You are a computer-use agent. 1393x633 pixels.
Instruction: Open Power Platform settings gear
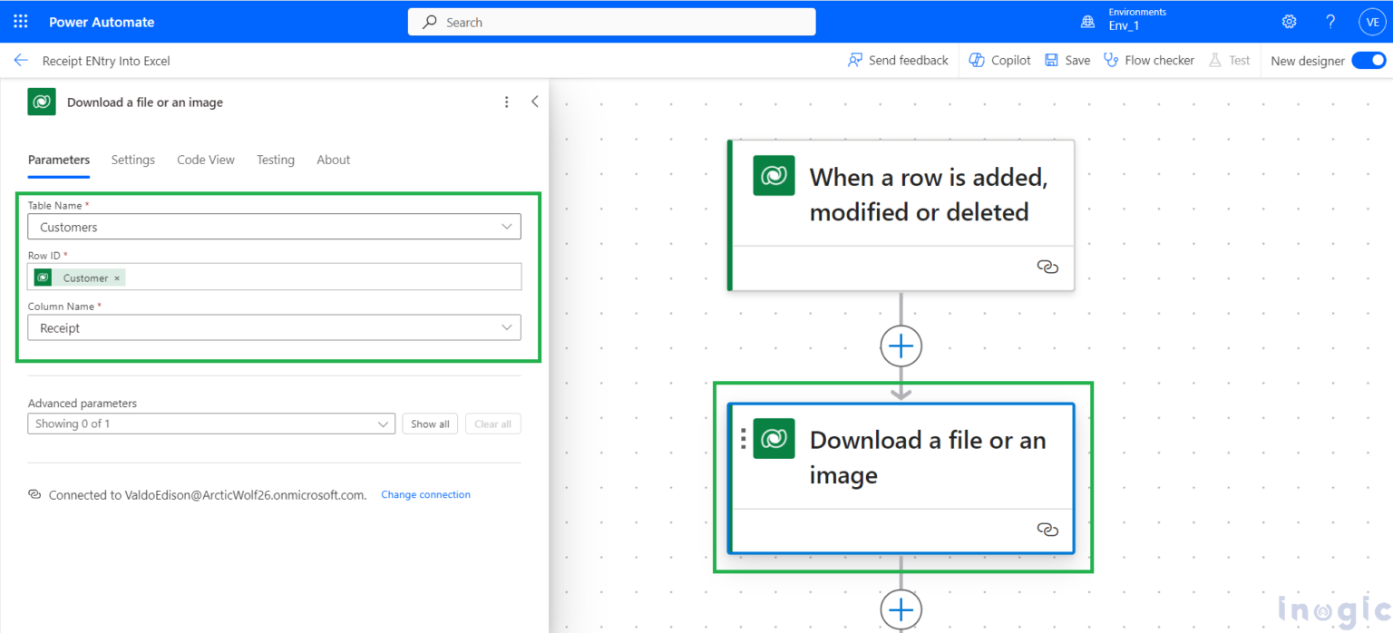pos(1289,21)
